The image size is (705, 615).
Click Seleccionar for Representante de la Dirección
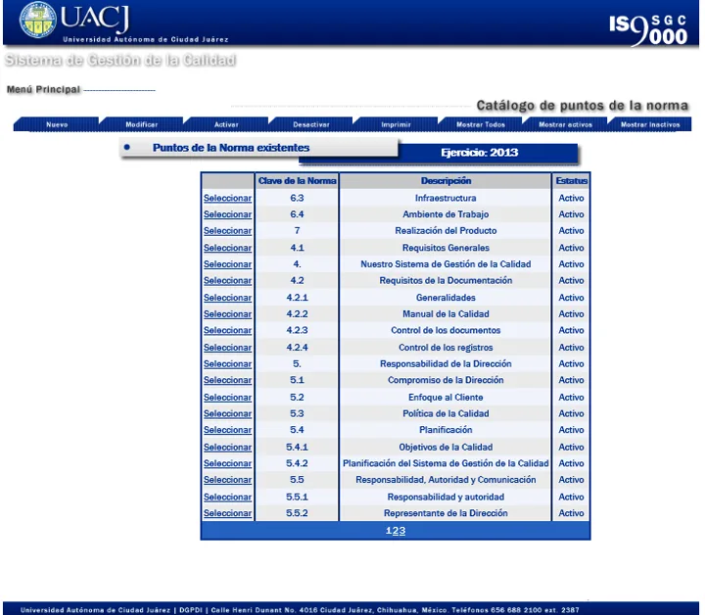(227, 513)
